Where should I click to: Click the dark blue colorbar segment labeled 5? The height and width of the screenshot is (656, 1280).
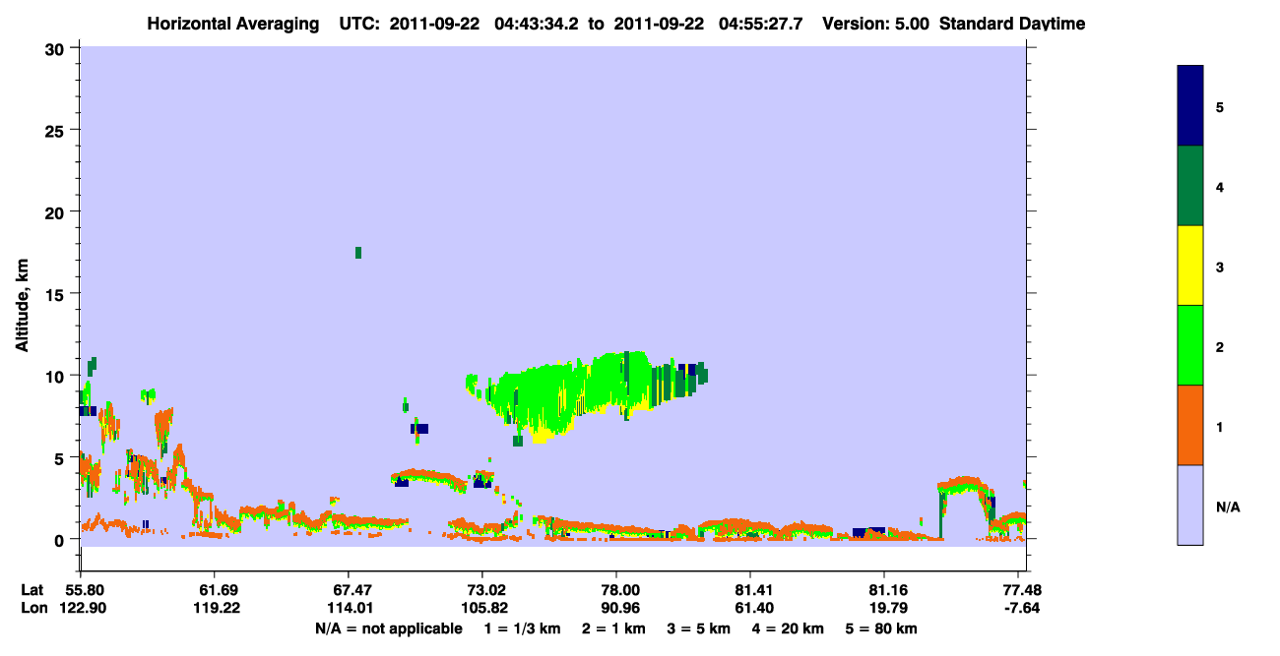pos(1190,106)
